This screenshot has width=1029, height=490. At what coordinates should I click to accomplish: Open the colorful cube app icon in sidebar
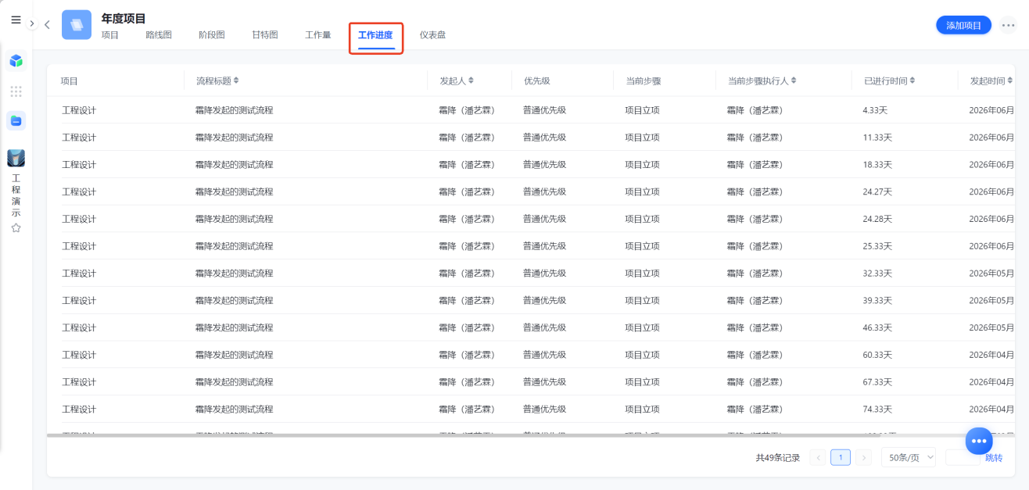point(16,60)
